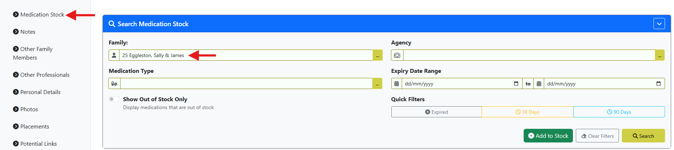Open date picker in first expiry date box
This screenshot has width=674, height=150.
[x=516, y=84]
